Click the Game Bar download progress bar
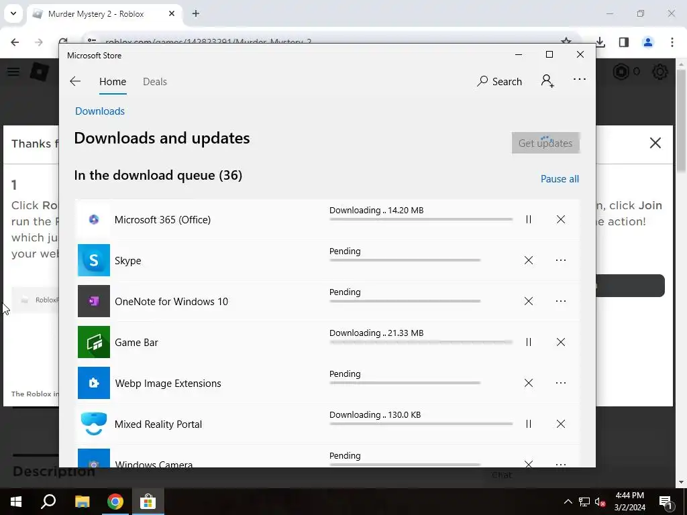The width and height of the screenshot is (687, 515). [x=421, y=342]
